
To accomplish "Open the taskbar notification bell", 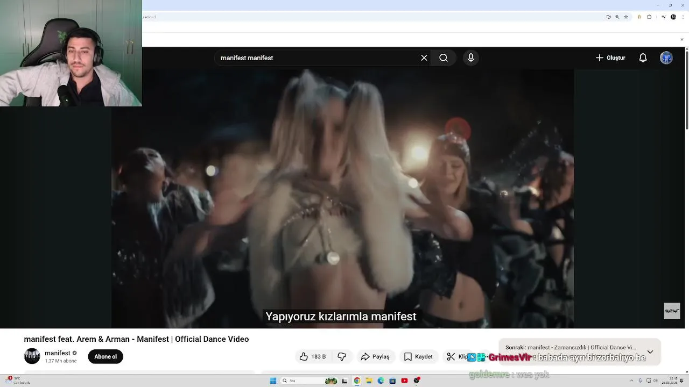I will (x=682, y=381).
